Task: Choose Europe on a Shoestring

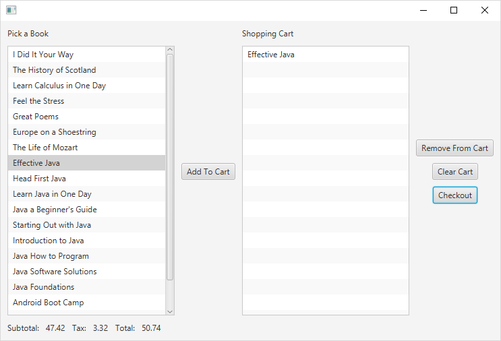Action: 86,132
